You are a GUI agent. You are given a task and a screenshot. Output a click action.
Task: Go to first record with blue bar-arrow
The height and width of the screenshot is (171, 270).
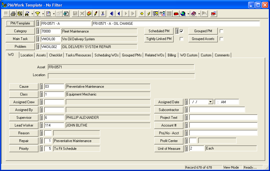[x=112, y=14]
